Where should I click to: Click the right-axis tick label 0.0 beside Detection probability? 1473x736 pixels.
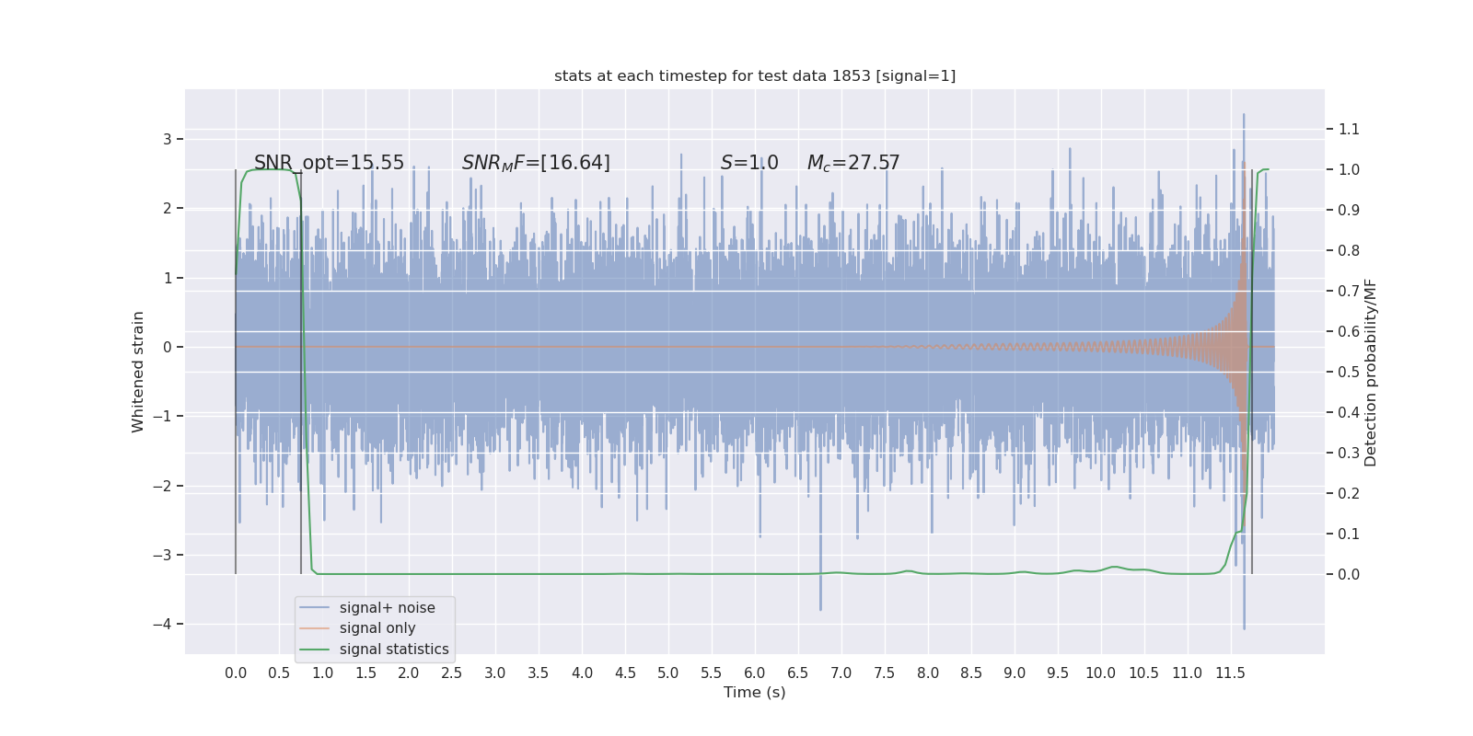[x=1349, y=574]
